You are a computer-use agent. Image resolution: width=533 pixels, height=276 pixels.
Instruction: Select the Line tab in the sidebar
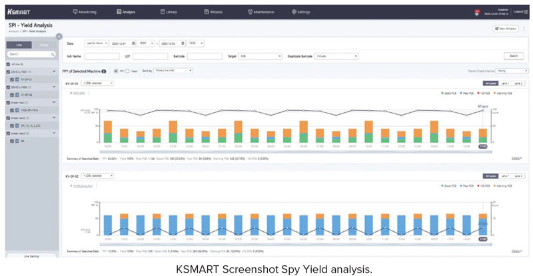pos(19,45)
